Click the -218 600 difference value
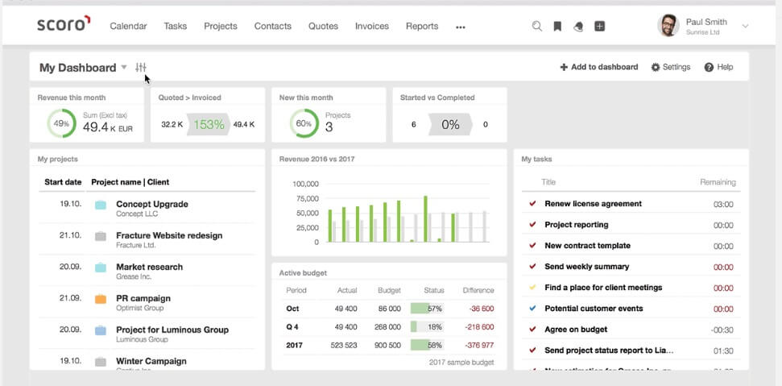This screenshot has height=386, width=782. click(479, 327)
